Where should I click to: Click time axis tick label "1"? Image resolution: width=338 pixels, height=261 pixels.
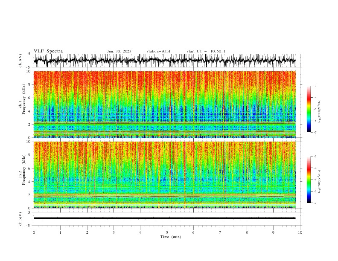tap(60, 232)
